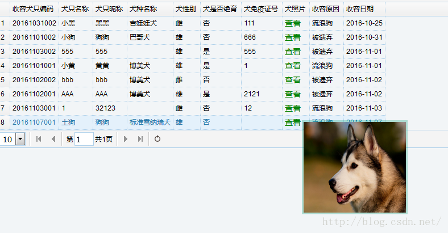View photo for dog 小狗
448x233 pixels.
(293, 37)
